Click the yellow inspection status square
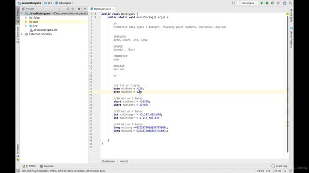The image size is (309, 173). [287, 14]
